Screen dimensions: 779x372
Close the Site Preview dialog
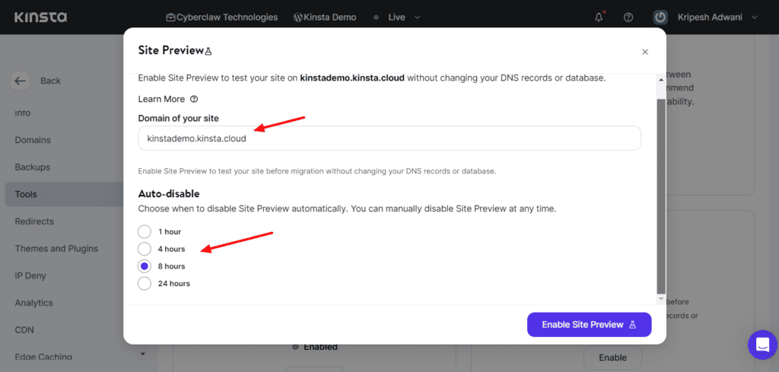tap(645, 52)
